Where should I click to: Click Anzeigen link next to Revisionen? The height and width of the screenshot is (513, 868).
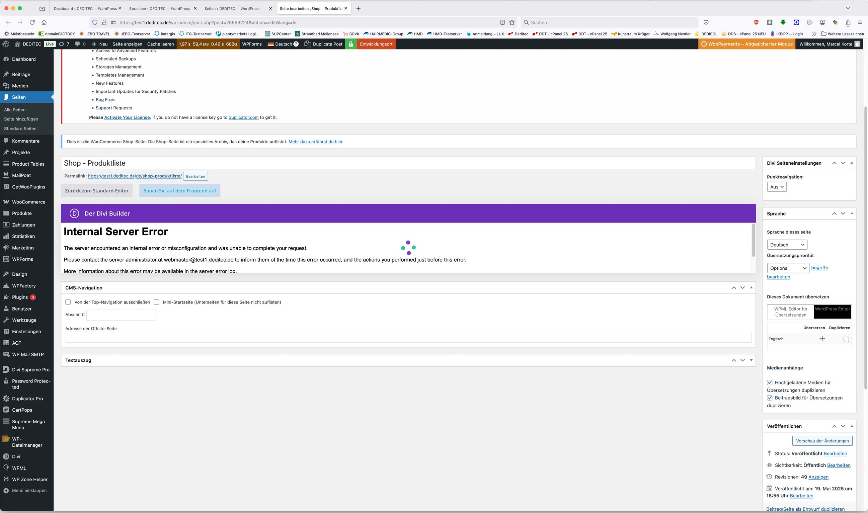(818, 477)
